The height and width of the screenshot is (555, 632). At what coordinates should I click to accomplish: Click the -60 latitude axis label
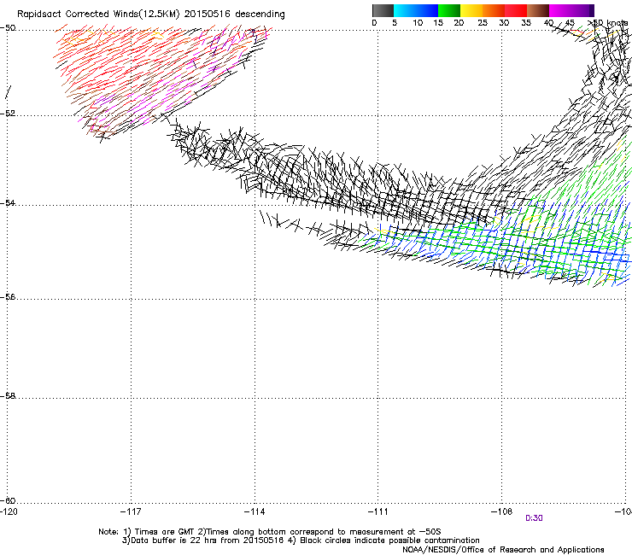pos(8,501)
